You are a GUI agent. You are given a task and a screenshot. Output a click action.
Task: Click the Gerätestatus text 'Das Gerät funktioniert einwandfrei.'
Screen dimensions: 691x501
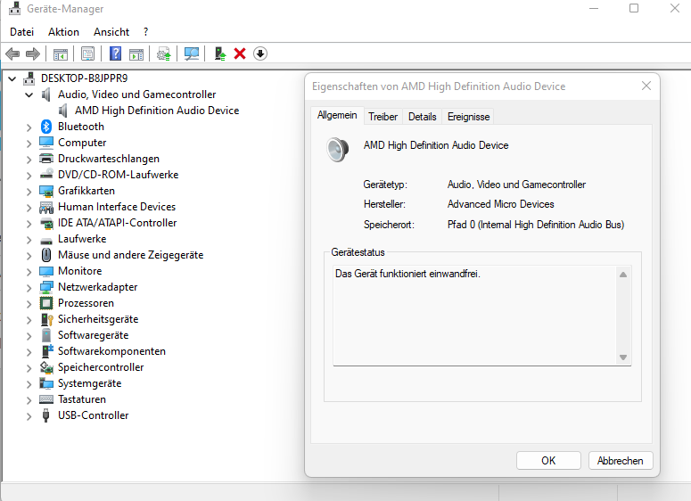407,274
